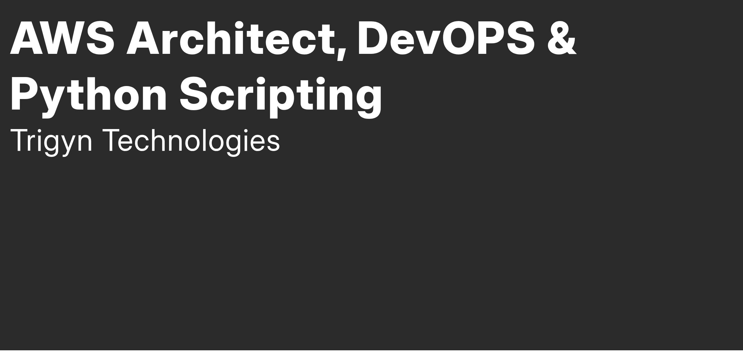Screen dimensions: 743x363
Task: Click the capital "T" starting "Trigyn"
Action: (20, 140)
